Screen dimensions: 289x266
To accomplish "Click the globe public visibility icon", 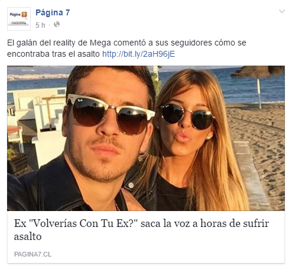I will point(57,25).
